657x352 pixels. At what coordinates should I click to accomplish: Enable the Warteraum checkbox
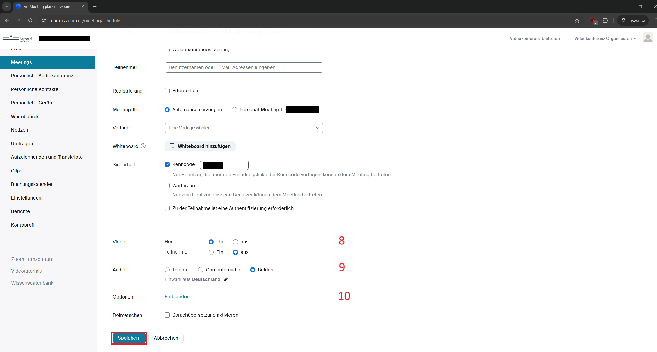click(x=167, y=186)
